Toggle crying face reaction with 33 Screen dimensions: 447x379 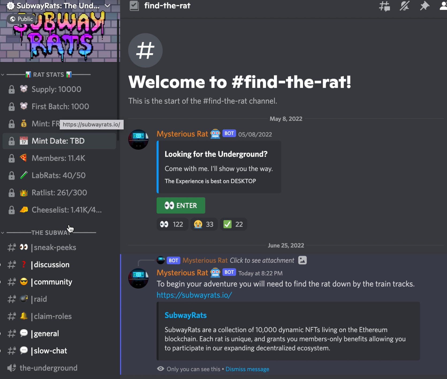click(204, 224)
